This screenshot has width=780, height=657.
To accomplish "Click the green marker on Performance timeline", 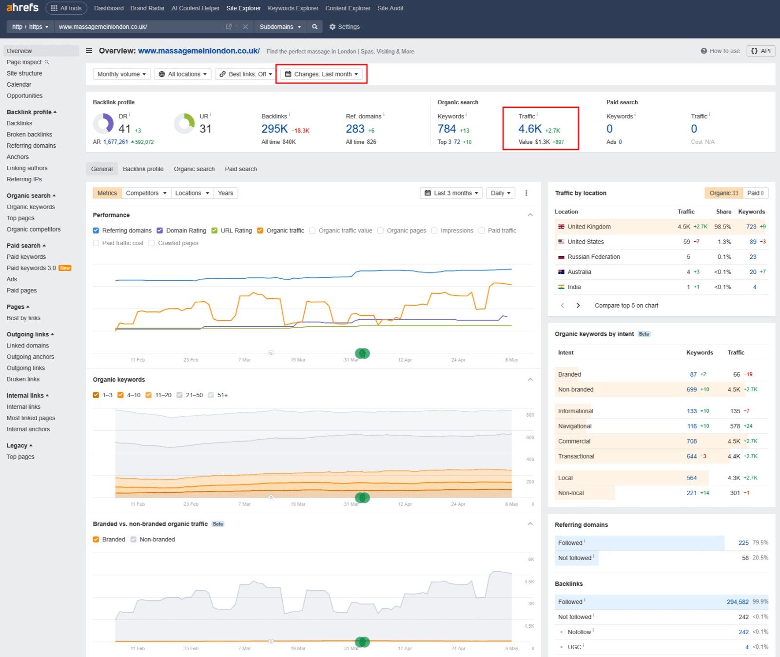I will tap(362, 353).
